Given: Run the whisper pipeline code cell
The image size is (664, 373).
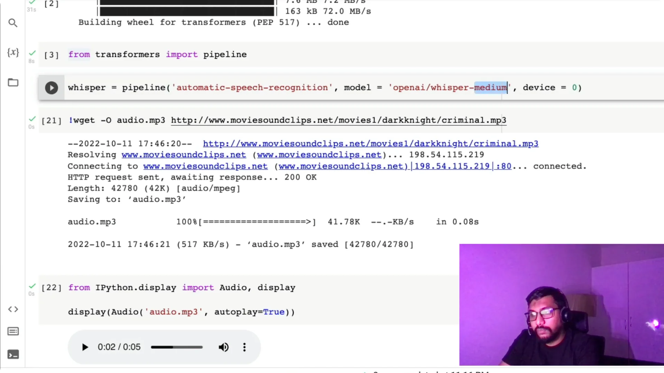Looking at the screenshot, I should coord(51,87).
